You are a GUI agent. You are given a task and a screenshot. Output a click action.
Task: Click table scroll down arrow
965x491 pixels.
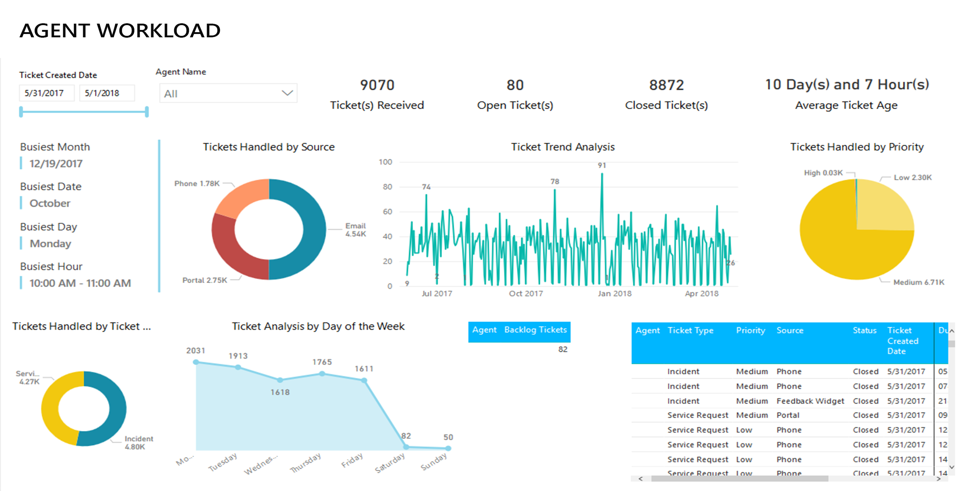952,467
